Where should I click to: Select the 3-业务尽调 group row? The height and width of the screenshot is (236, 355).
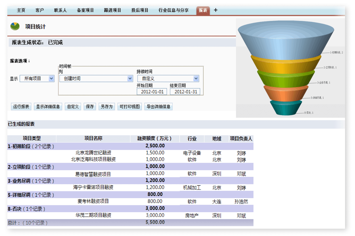click(x=130, y=181)
